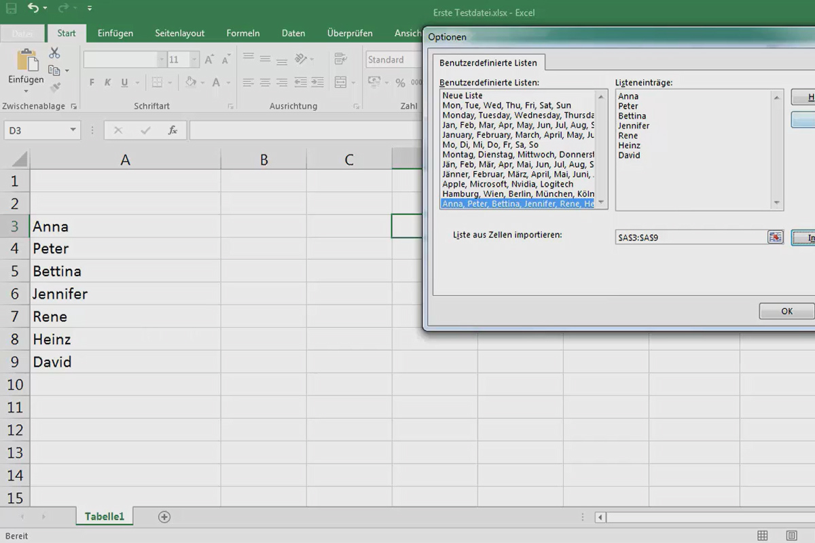815x543 pixels.
Task: Click the Copy icon in the clipboard group
Action: coord(54,70)
